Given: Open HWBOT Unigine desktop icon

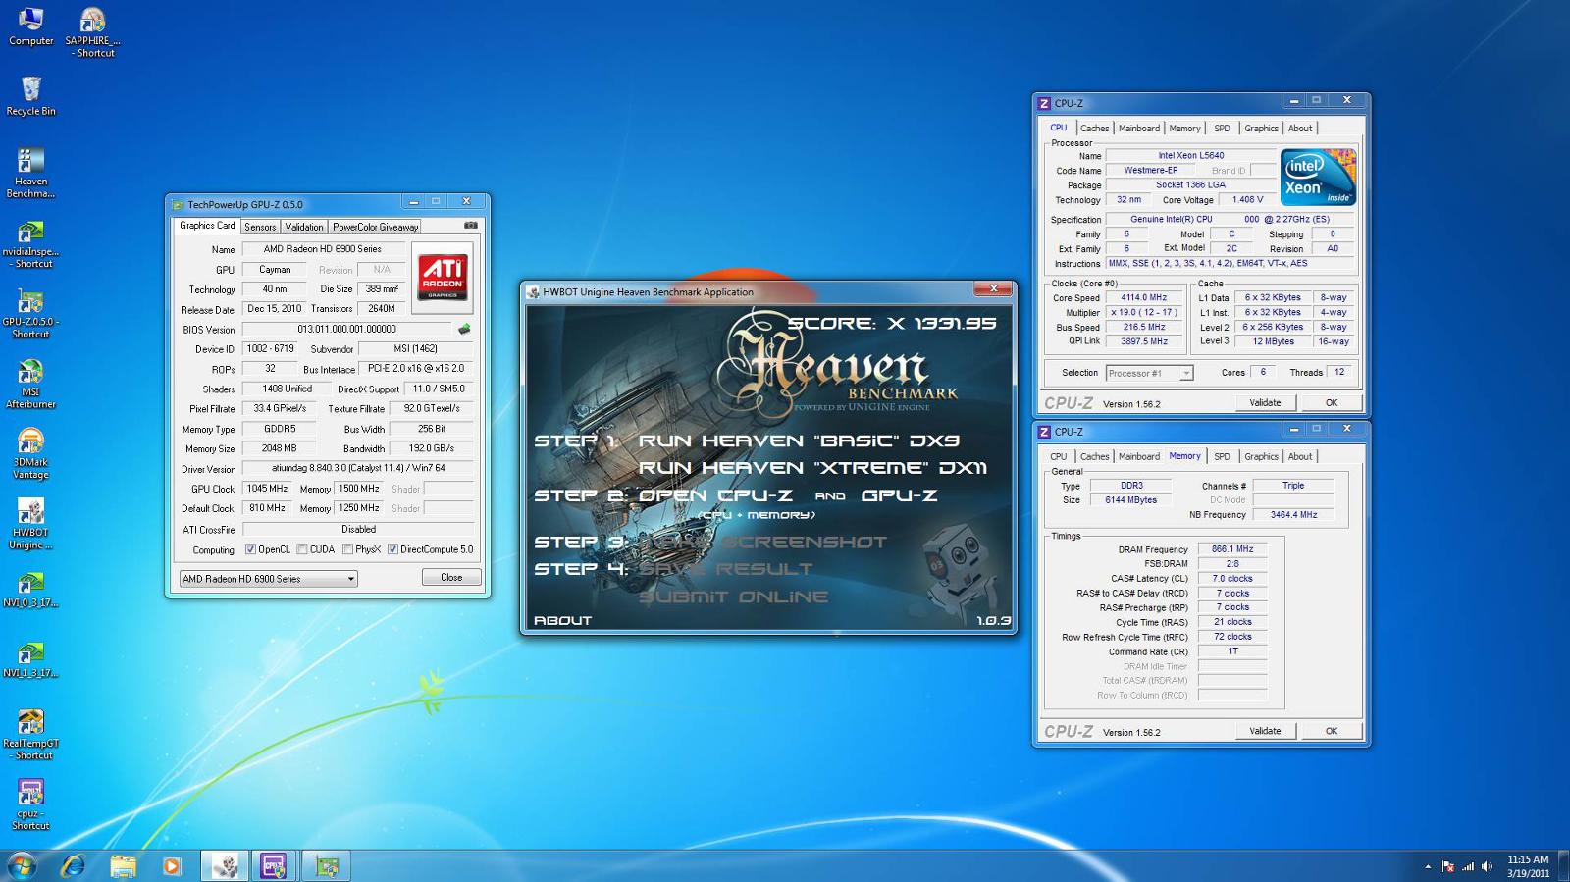Looking at the screenshot, I should (x=30, y=524).
